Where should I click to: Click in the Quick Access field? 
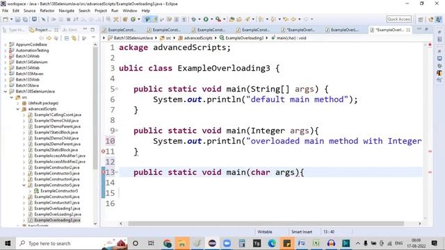click(x=398, y=19)
